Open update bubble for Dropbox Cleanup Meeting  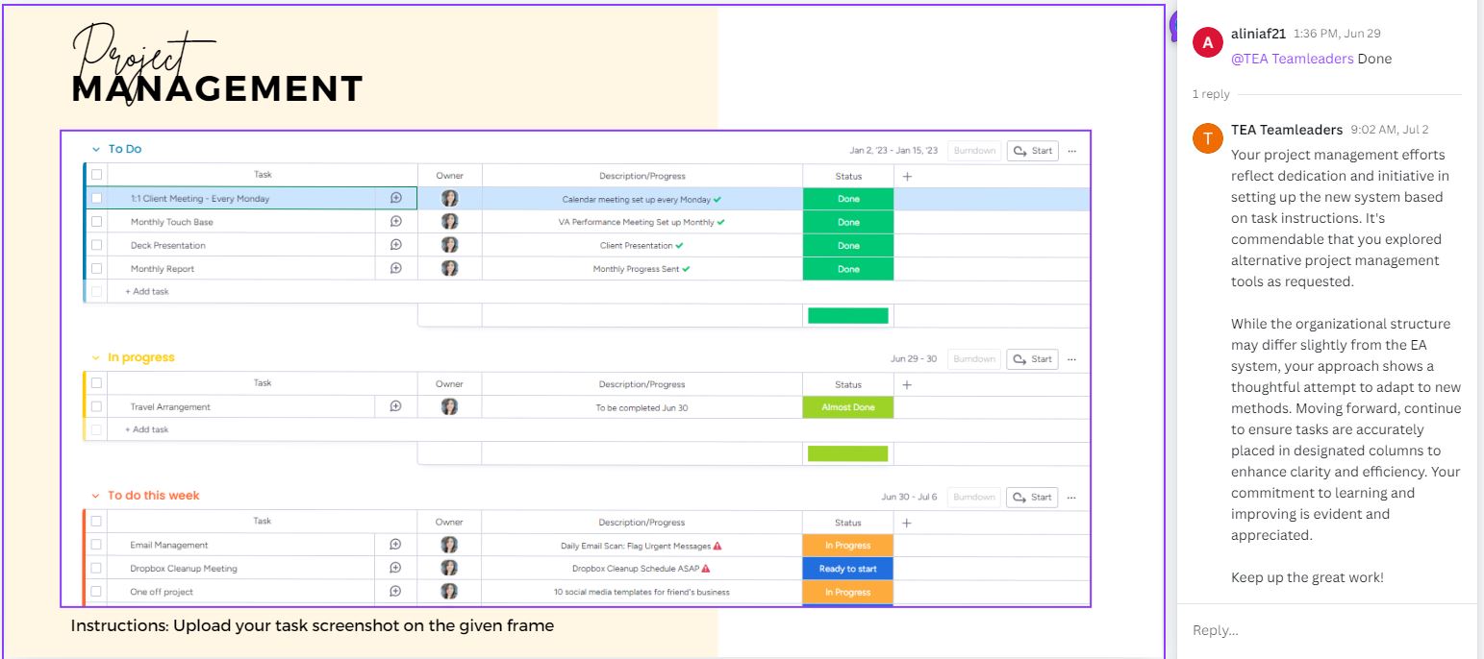(395, 568)
